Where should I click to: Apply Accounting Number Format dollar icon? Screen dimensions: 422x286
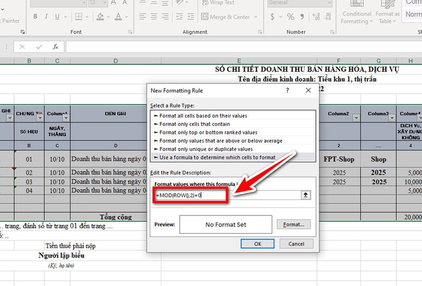coord(272,17)
